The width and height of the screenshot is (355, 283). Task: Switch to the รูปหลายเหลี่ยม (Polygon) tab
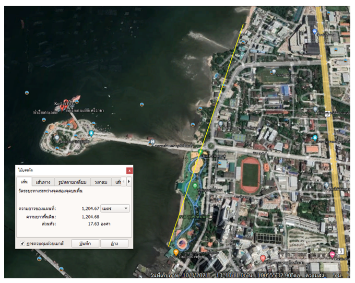(x=72, y=182)
